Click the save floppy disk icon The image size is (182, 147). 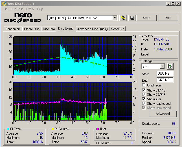[132, 18]
